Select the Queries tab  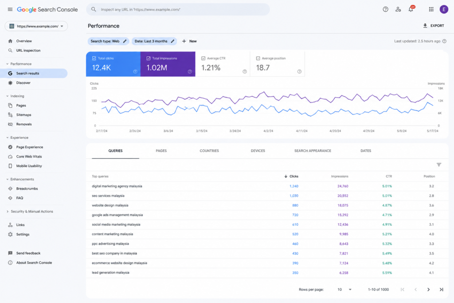point(115,151)
